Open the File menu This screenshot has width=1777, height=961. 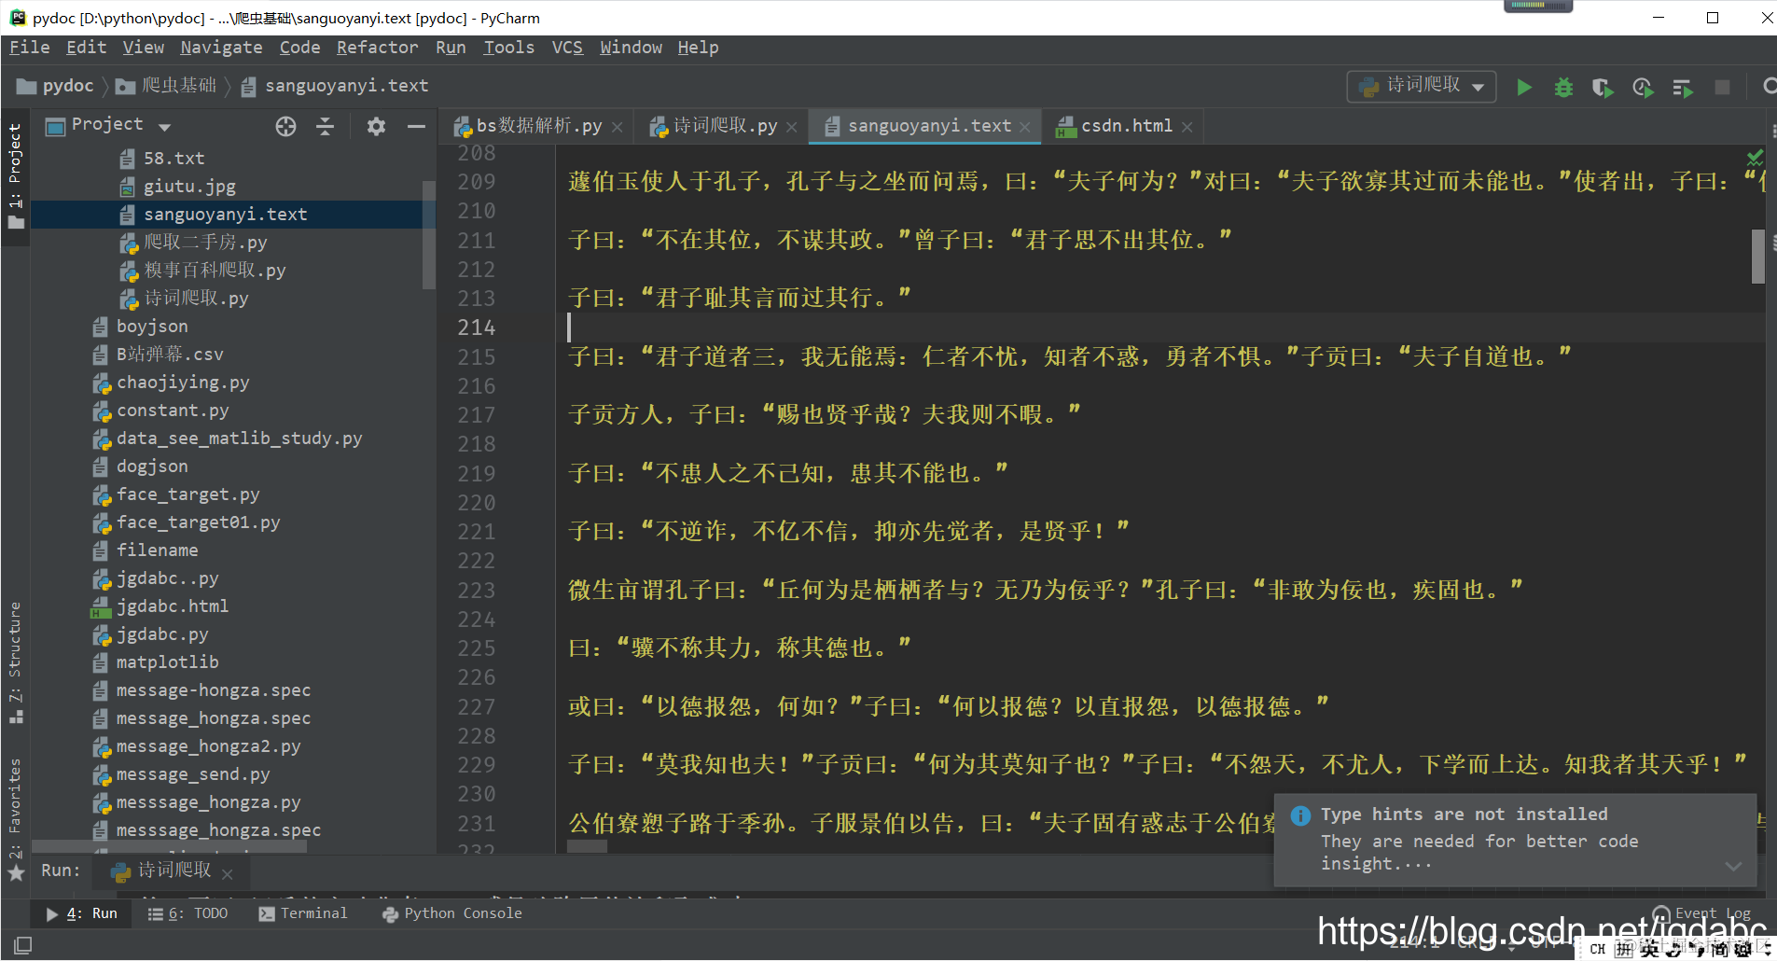tap(29, 48)
